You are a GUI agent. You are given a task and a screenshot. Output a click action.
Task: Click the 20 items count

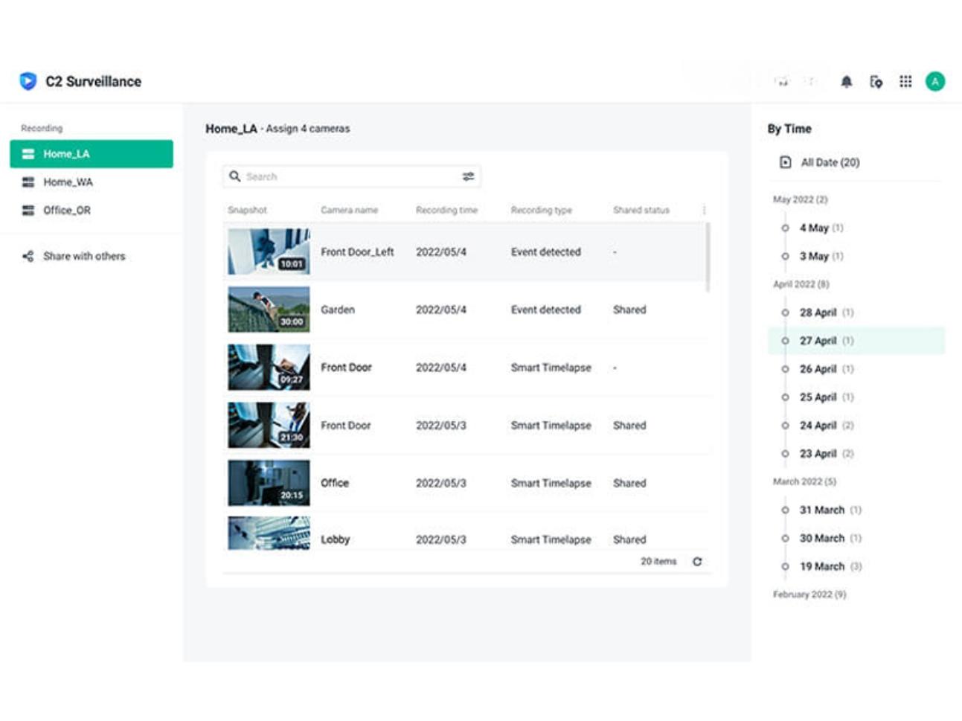[658, 562]
